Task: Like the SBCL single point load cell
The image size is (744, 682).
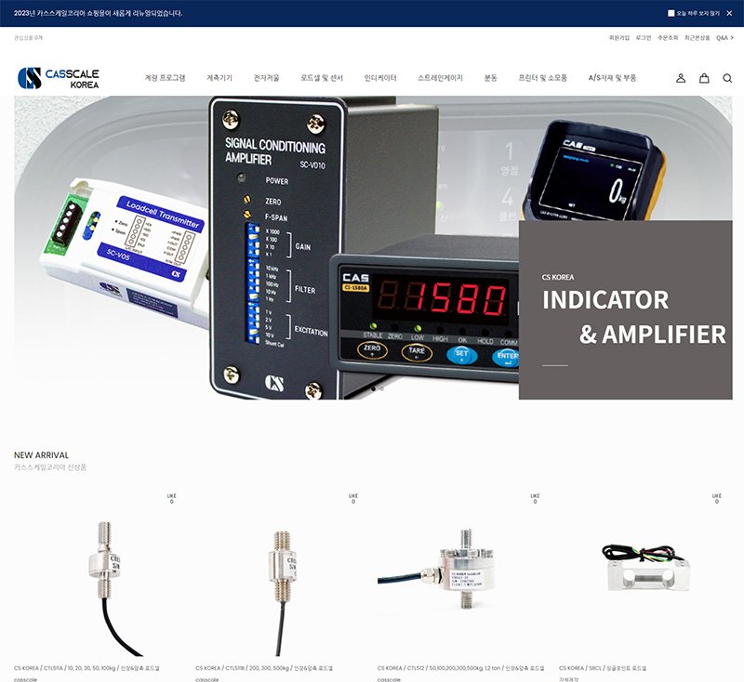Action: (x=716, y=498)
